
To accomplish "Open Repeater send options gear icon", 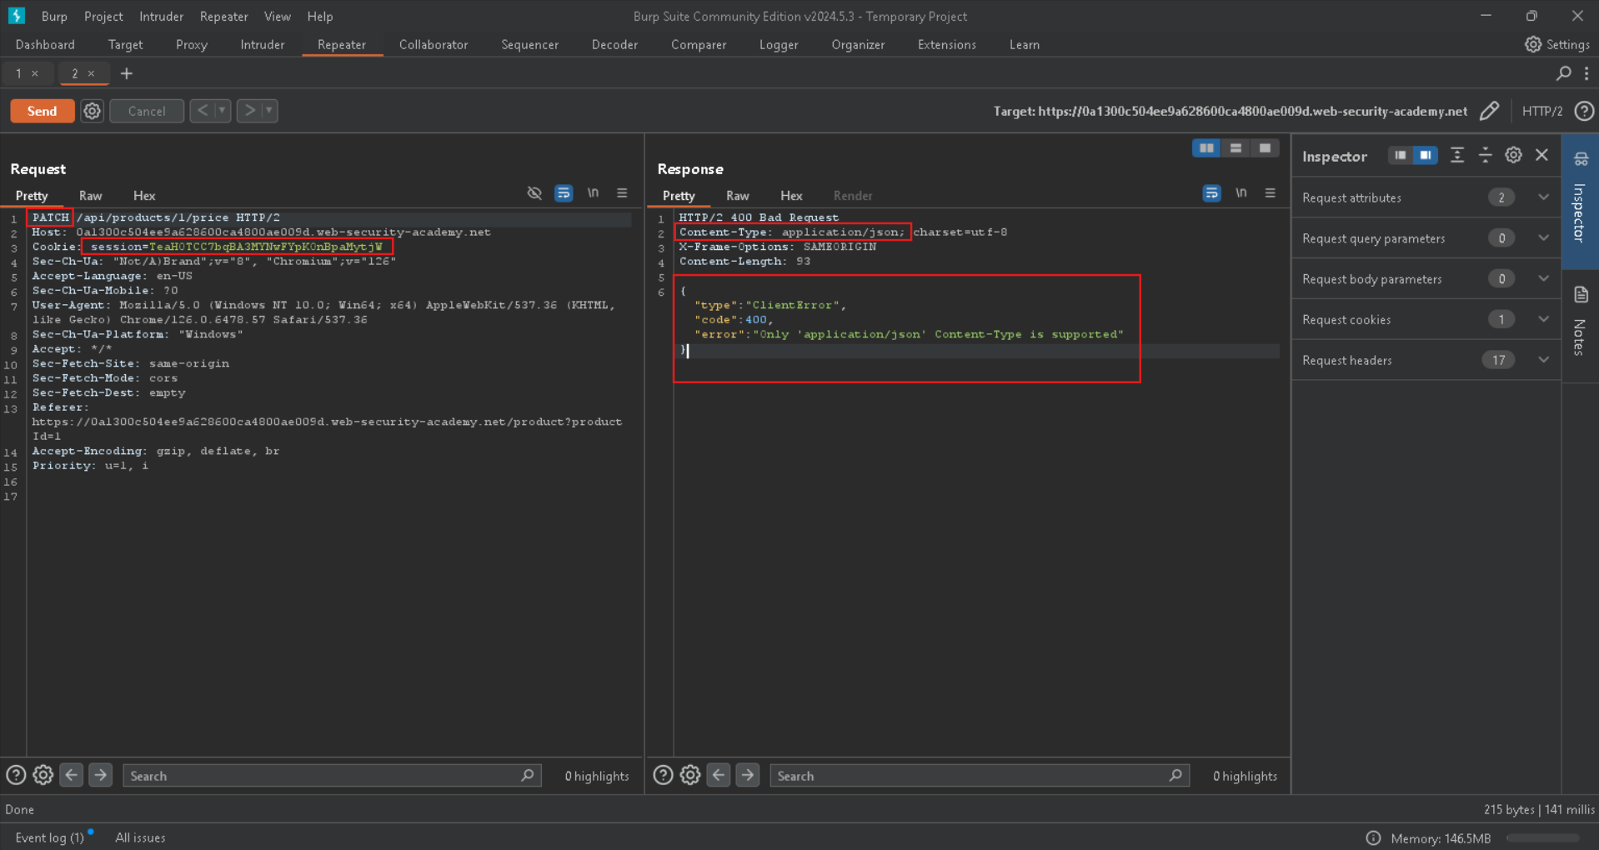I will (x=92, y=111).
